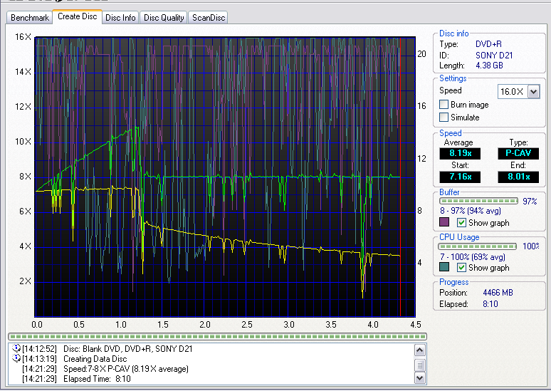Viewport: 551px width, 391px height.
Task: Open the Speed 16.0X dropdown arrow
Action: click(533, 92)
